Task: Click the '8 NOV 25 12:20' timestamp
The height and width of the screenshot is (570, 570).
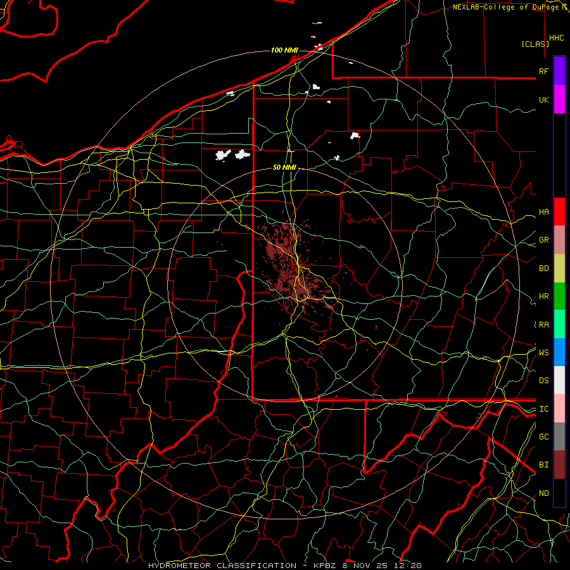Action: coord(382,566)
